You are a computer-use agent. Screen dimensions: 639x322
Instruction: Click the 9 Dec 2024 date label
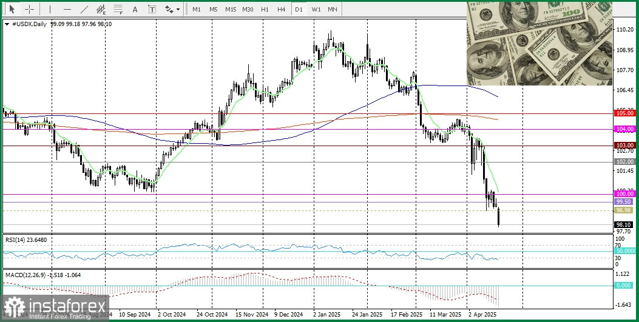tap(289, 315)
